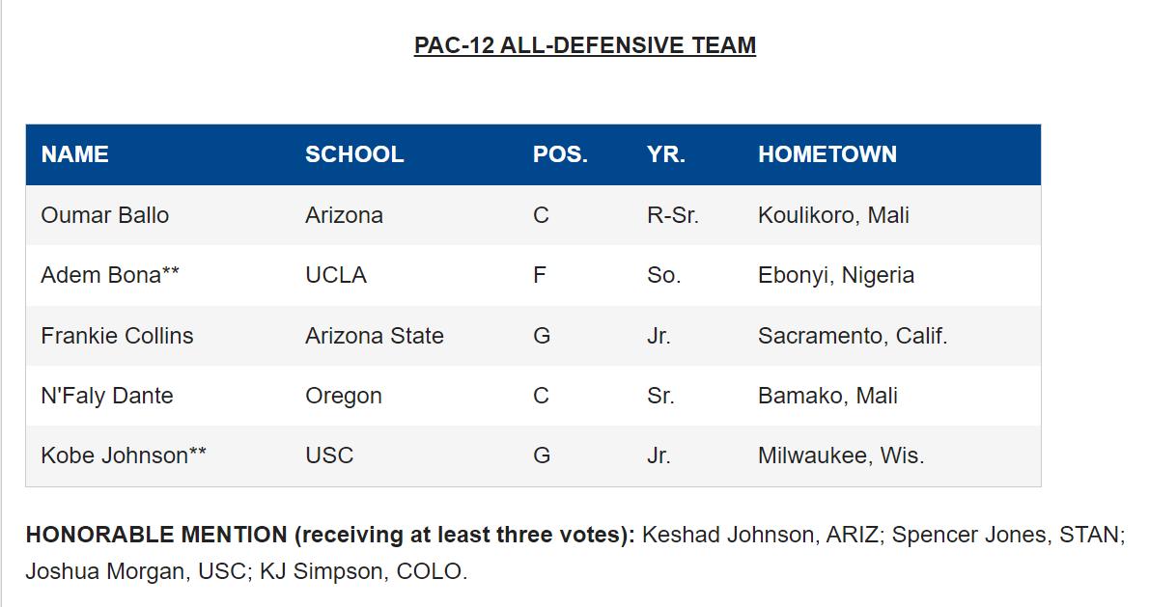
Task: Click the R-Sr. year cell
Action: [x=673, y=215]
